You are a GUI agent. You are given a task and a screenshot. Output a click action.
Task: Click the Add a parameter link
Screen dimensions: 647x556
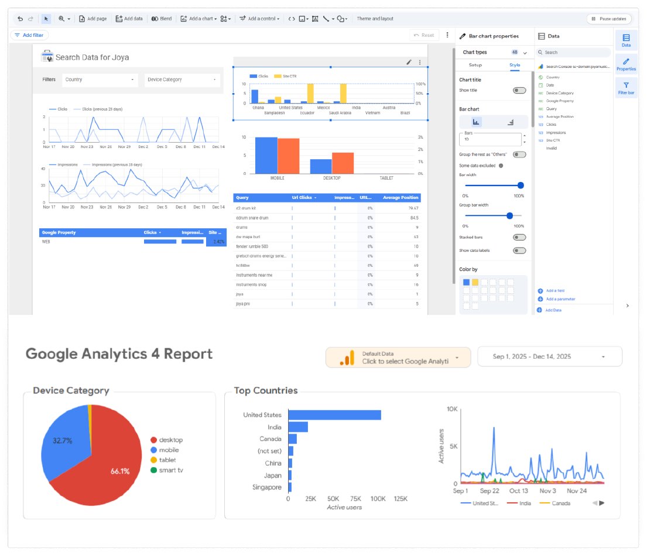[557, 299]
